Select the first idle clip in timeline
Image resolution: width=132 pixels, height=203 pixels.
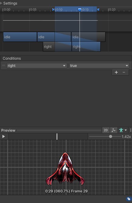point(20,37)
